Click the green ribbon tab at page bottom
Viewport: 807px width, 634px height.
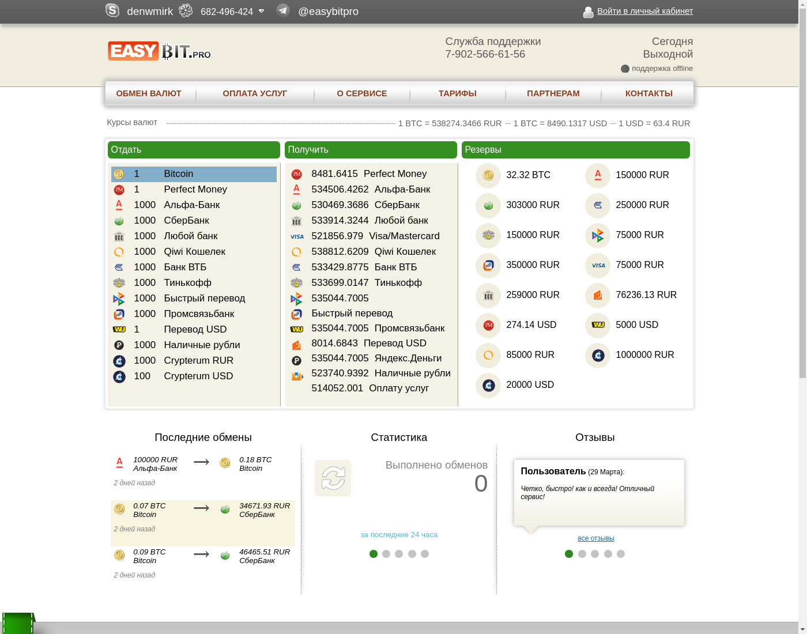[18, 624]
